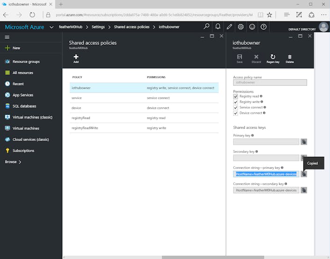330x259 pixels.
Task: Open the notifications bell
Action: point(218,27)
